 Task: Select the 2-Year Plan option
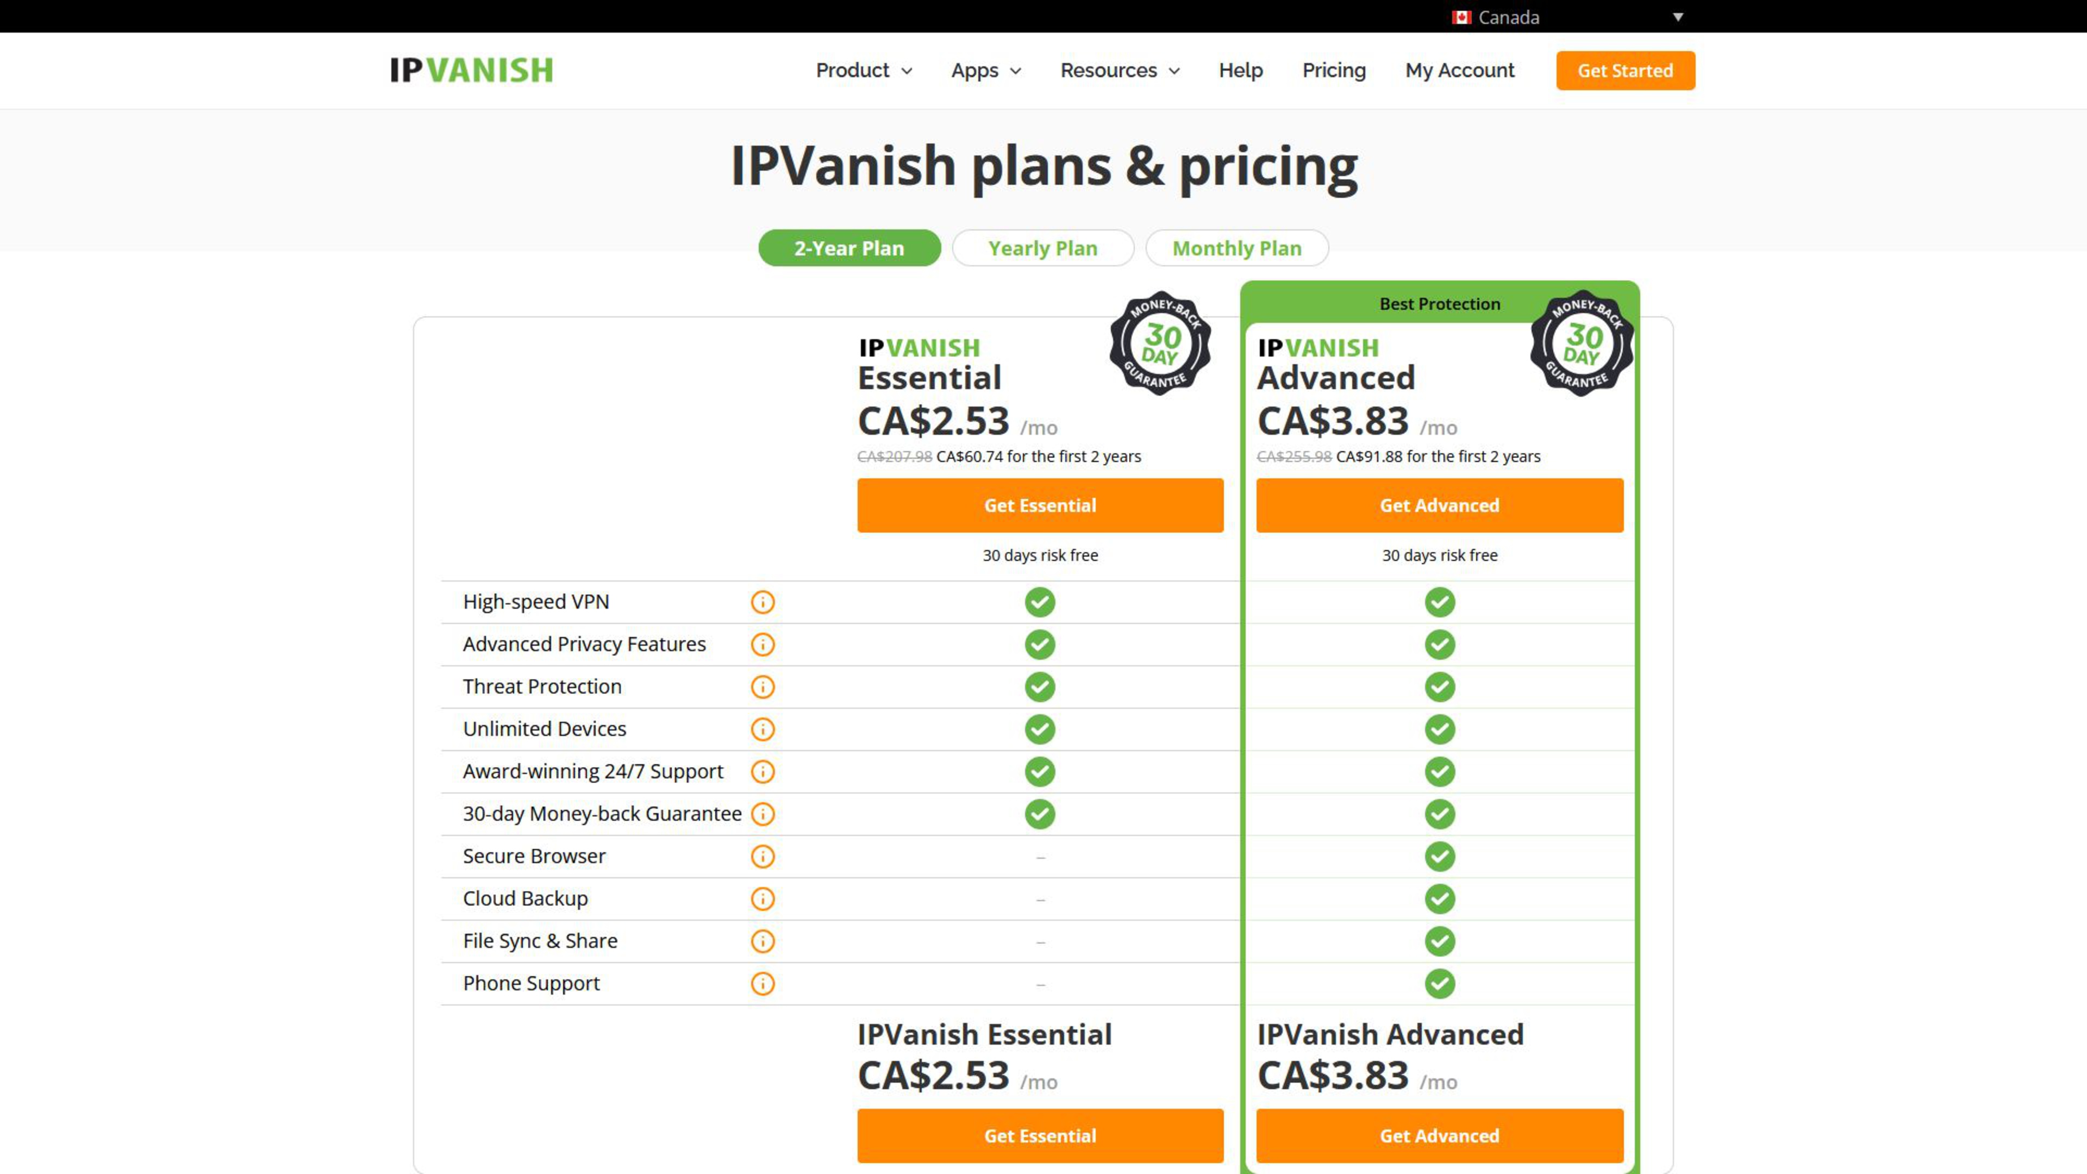pyautogui.click(x=849, y=248)
